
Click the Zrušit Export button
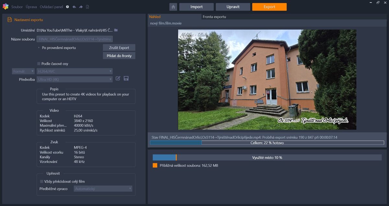tap(119, 48)
